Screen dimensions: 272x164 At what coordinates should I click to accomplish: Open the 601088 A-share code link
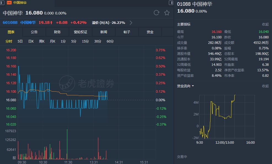tap(10, 22)
